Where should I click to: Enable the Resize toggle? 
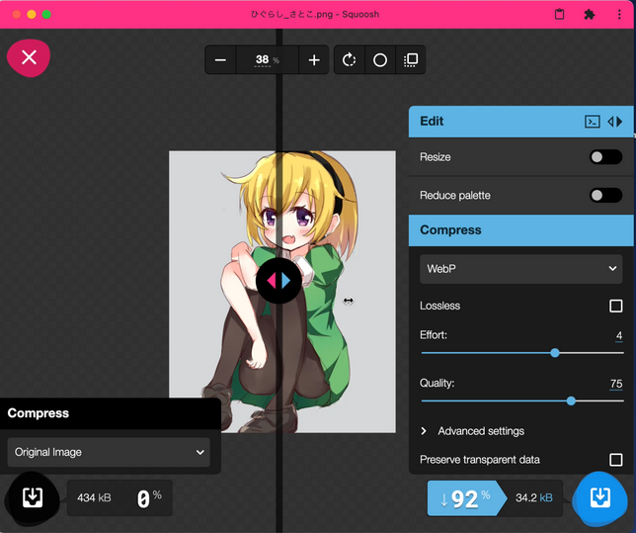(x=605, y=157)
